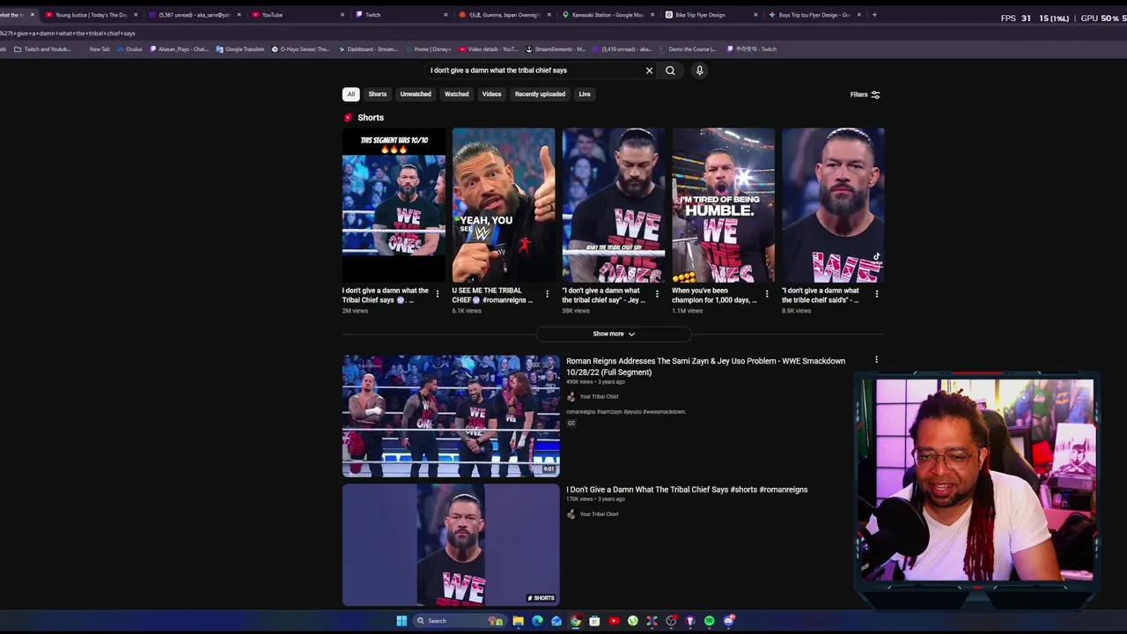Switch to Boys Trip Izu Flyer Design tab

tap(814, 14)
